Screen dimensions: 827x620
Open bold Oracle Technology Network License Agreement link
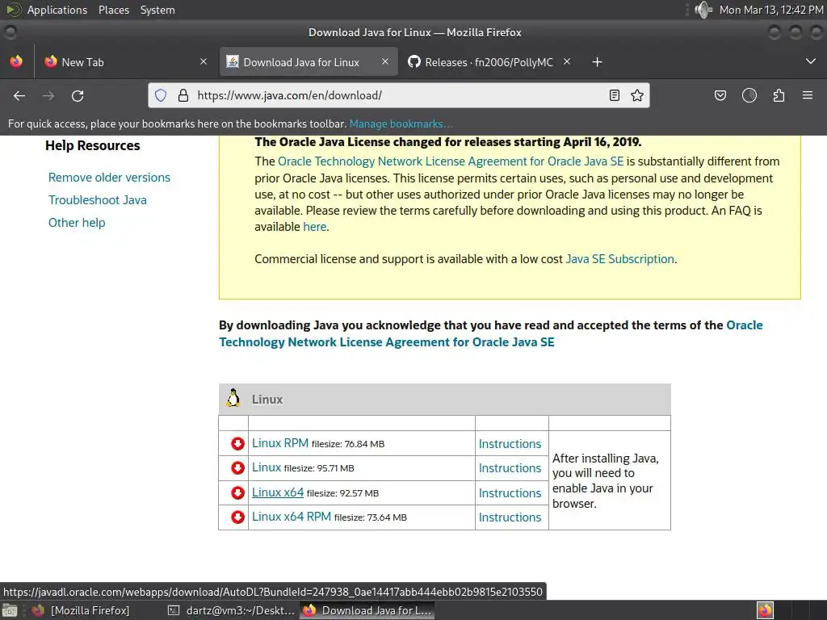pos(490,333)
